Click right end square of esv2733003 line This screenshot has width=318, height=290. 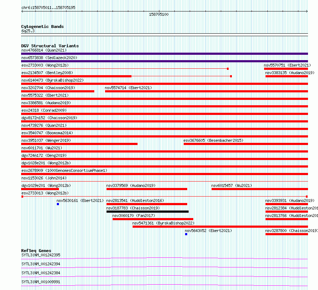tap(228, 69)
